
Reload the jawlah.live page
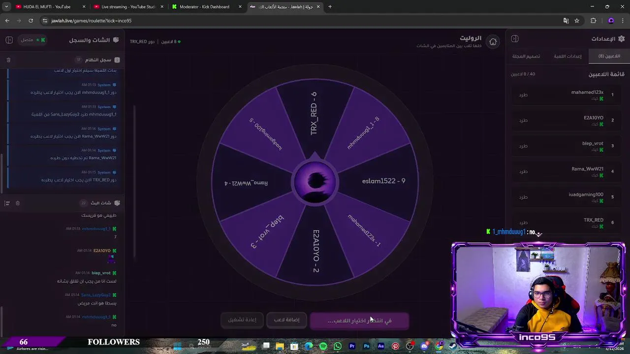pos(31,21)
